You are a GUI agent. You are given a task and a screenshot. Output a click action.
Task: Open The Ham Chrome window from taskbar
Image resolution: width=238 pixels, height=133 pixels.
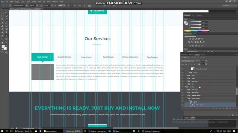click(23, 131)
